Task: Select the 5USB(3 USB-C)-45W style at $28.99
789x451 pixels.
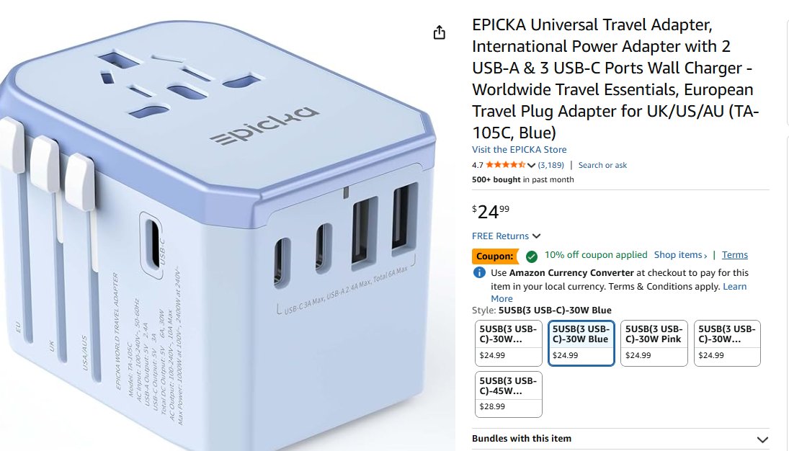Action: pos(509,395)
